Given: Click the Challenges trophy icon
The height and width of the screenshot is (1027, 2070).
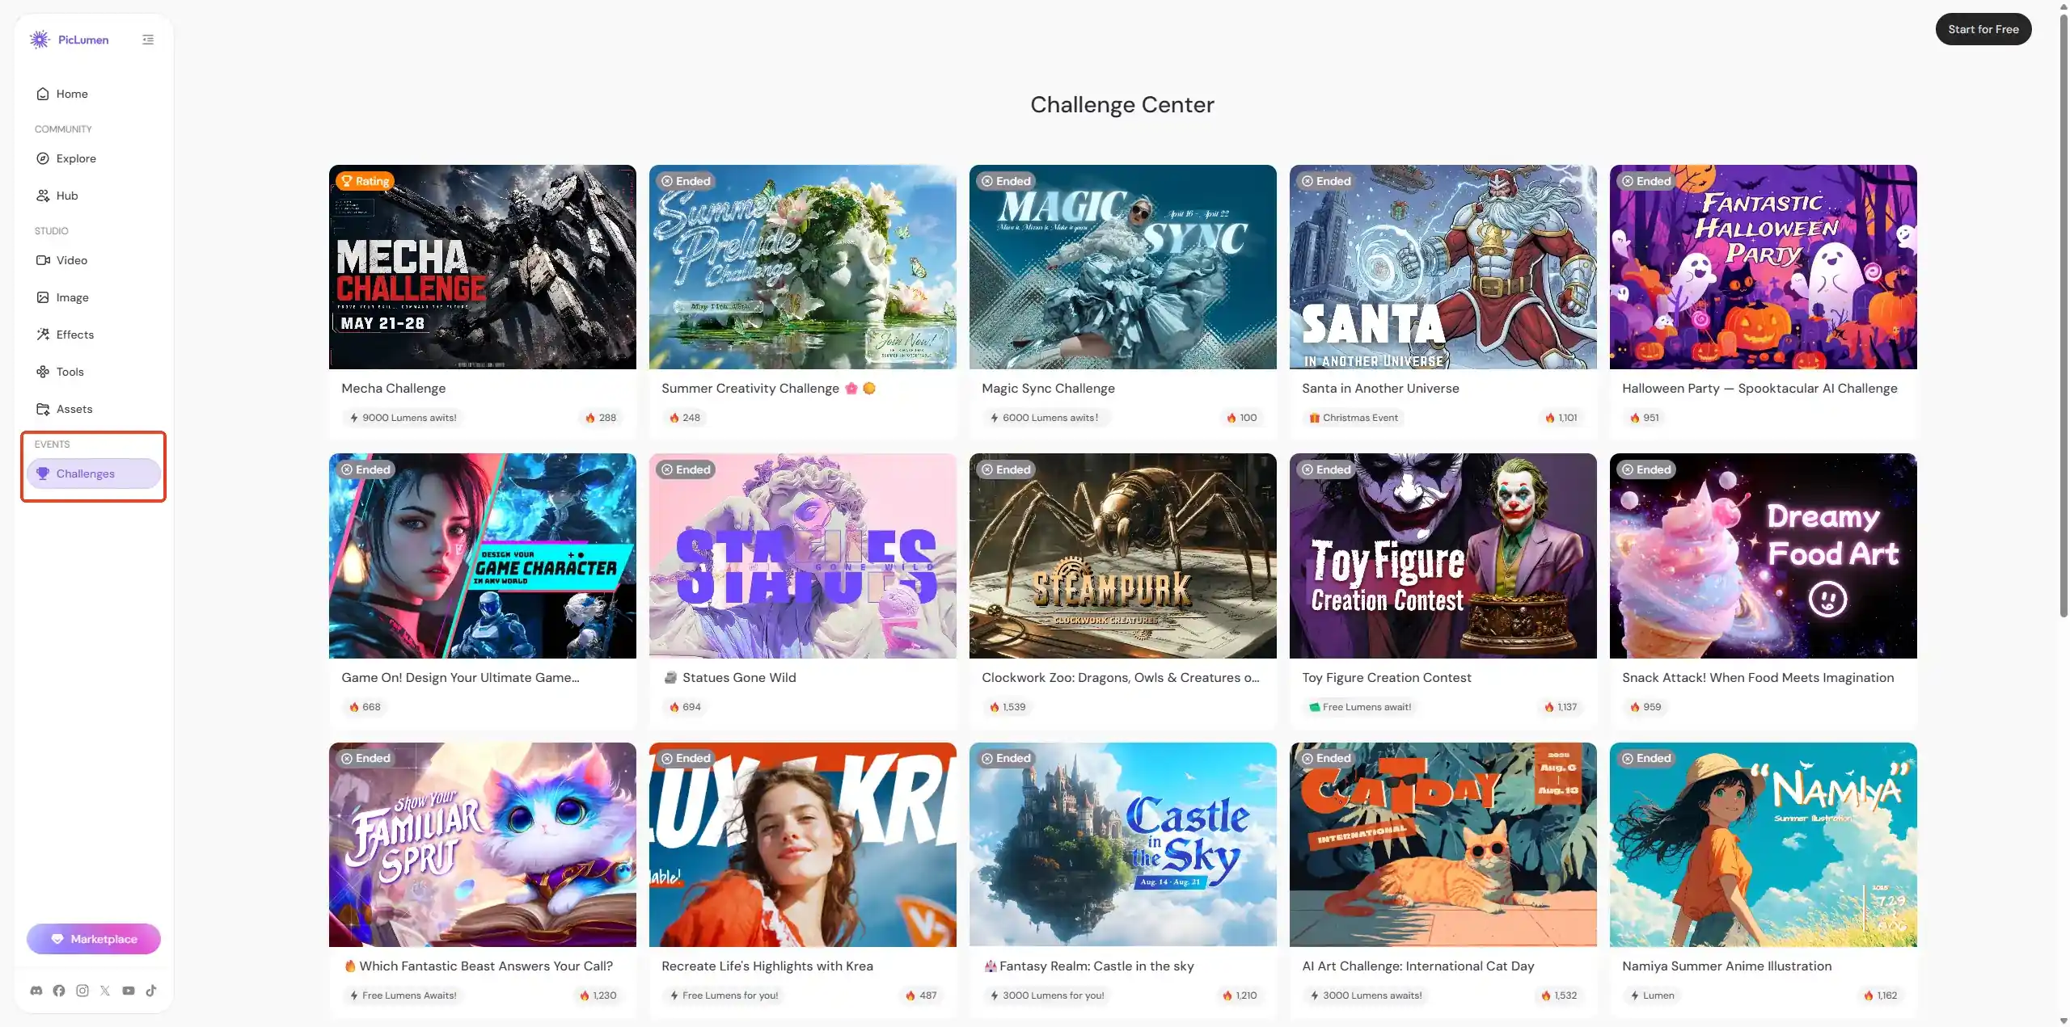Looking at the screenshot, I should (x=43, y=474).
